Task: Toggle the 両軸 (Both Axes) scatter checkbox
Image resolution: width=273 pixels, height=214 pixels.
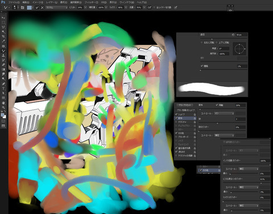Action: [217, 105]
